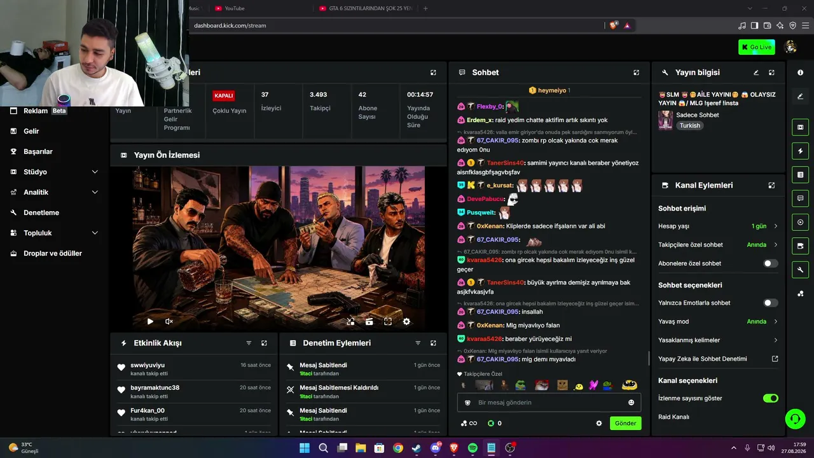
Task: Toggle theater mode on stream preview
Action: click(369, 322)
